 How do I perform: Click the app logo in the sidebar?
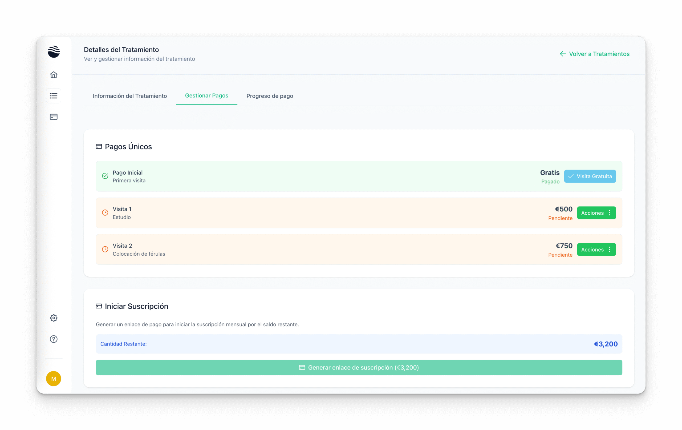54,52
